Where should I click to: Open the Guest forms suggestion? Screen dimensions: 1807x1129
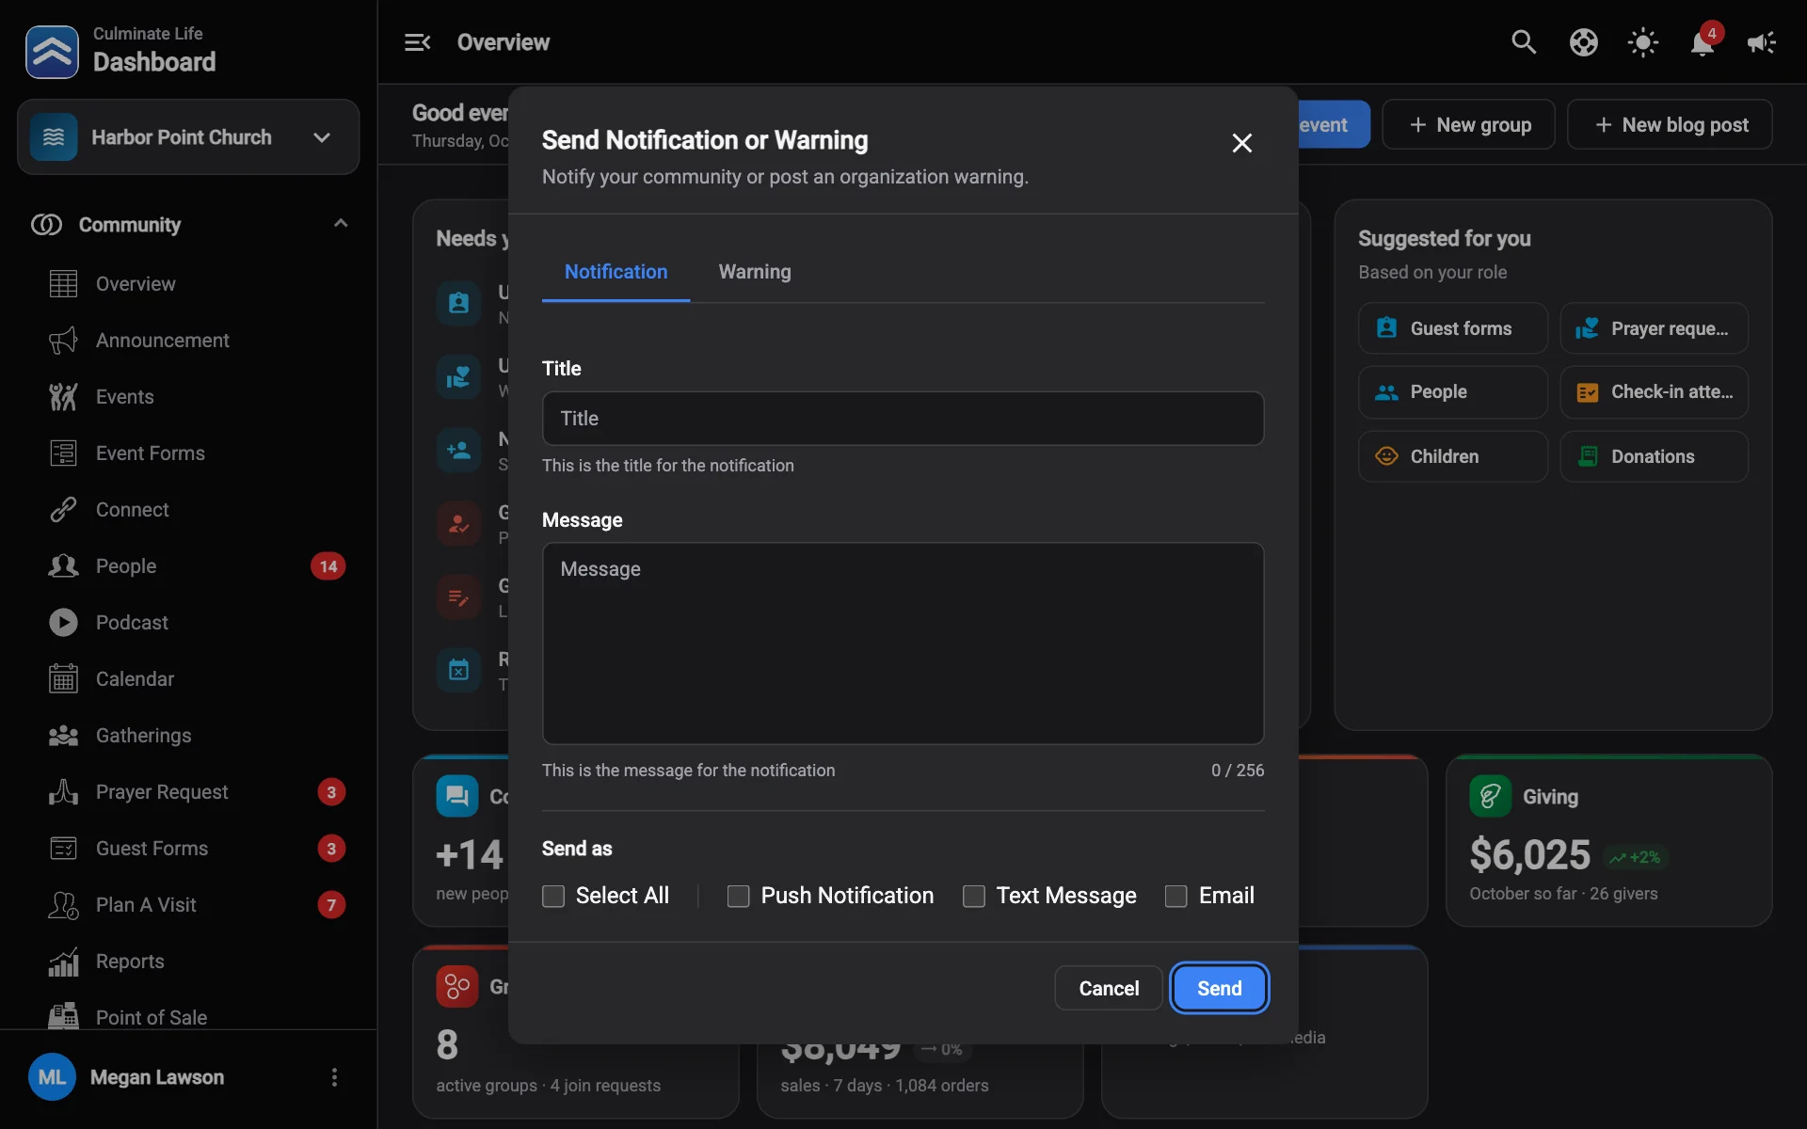[x=1453, y=328]
